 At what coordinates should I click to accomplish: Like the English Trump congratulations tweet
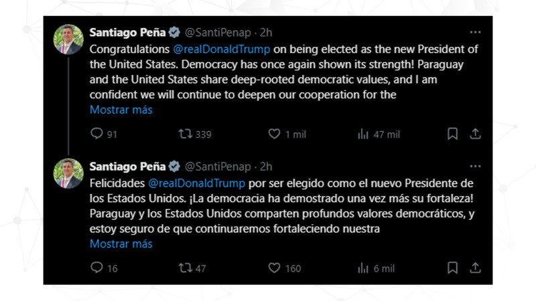(274, 134)
